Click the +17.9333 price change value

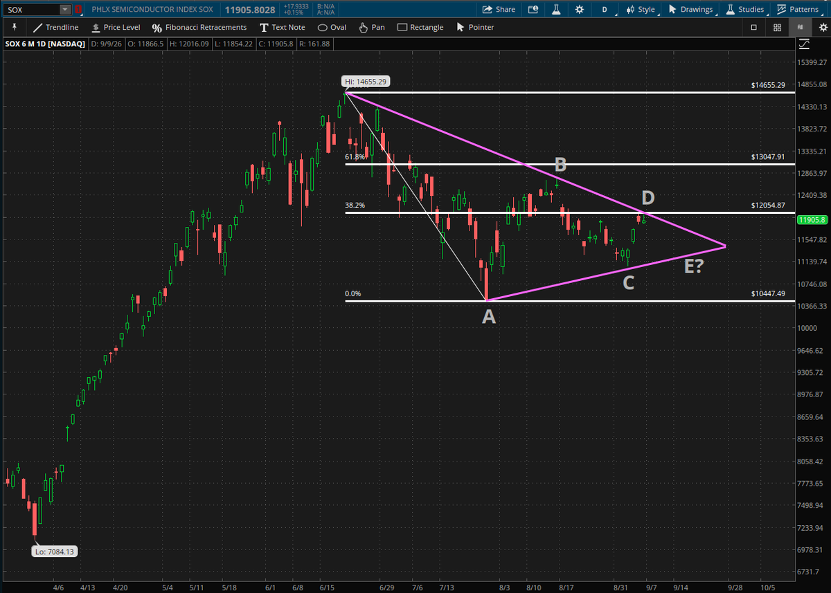[296, 6]
